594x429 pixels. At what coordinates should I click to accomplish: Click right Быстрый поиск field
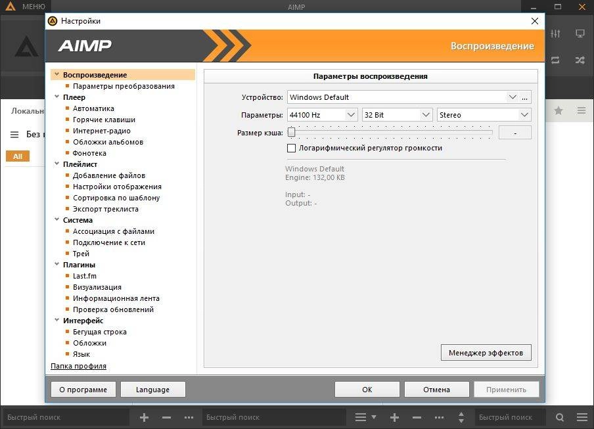coord(509,417)
